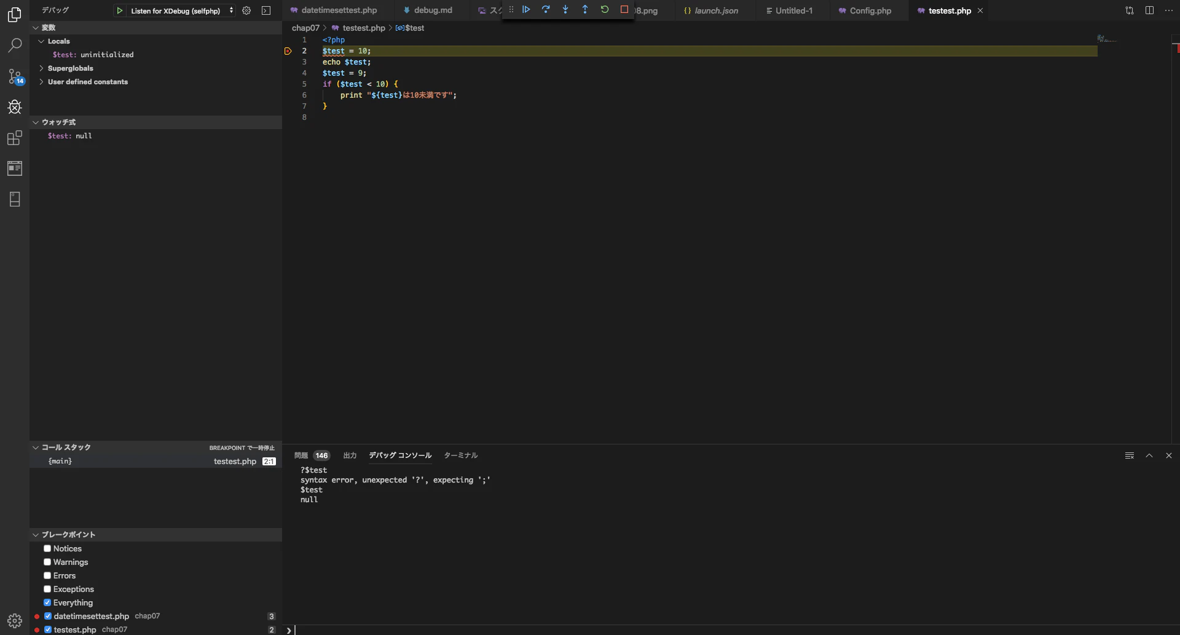This screenshot has width=1180, height=635.
Task: Expand the Superglobals group
Action: (x=41, y=68)
